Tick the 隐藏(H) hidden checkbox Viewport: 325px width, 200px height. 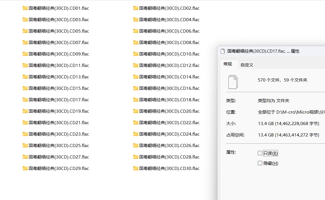pos(260,163)
